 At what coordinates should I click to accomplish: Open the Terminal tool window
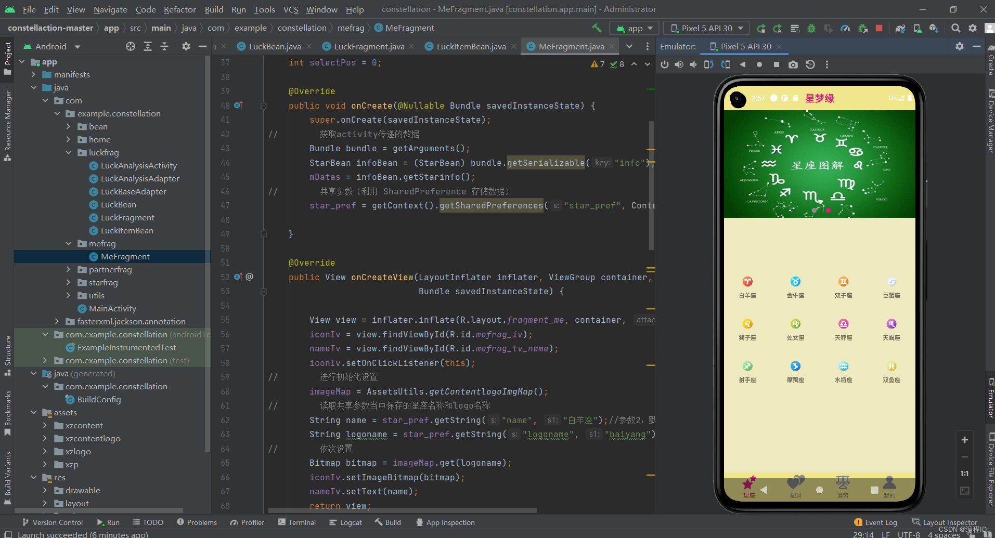click(297, 522)
